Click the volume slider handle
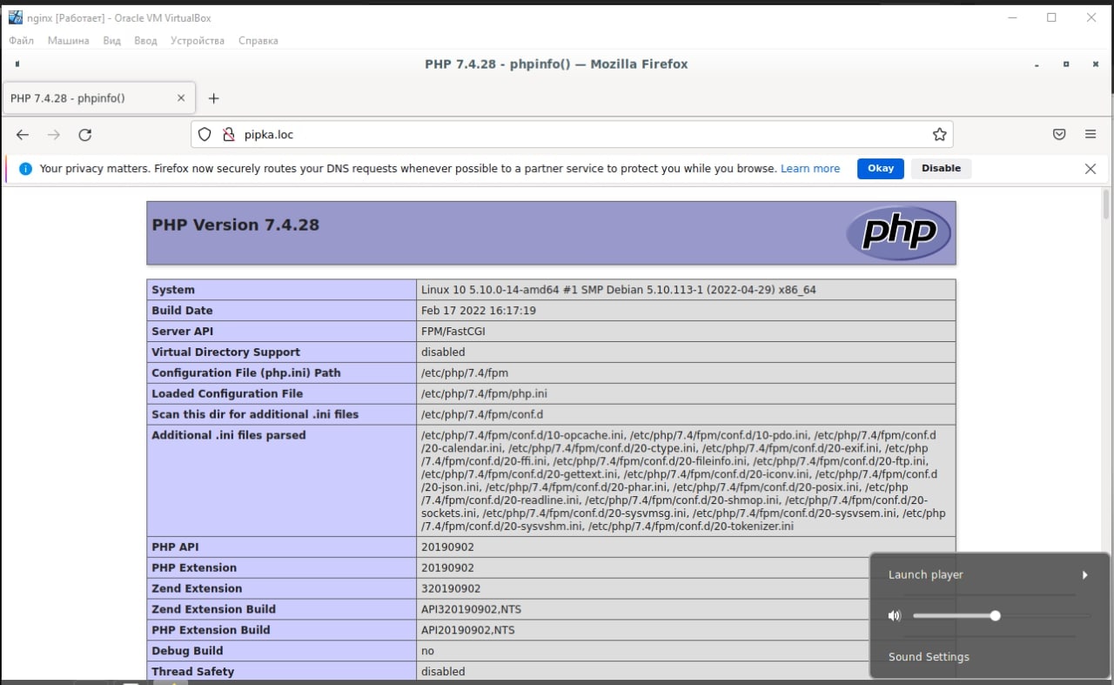This screenshot has width=1114, height=685. coord(995,615)
